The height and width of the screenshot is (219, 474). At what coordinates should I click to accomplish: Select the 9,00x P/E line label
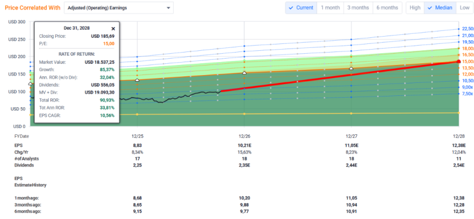467,87
